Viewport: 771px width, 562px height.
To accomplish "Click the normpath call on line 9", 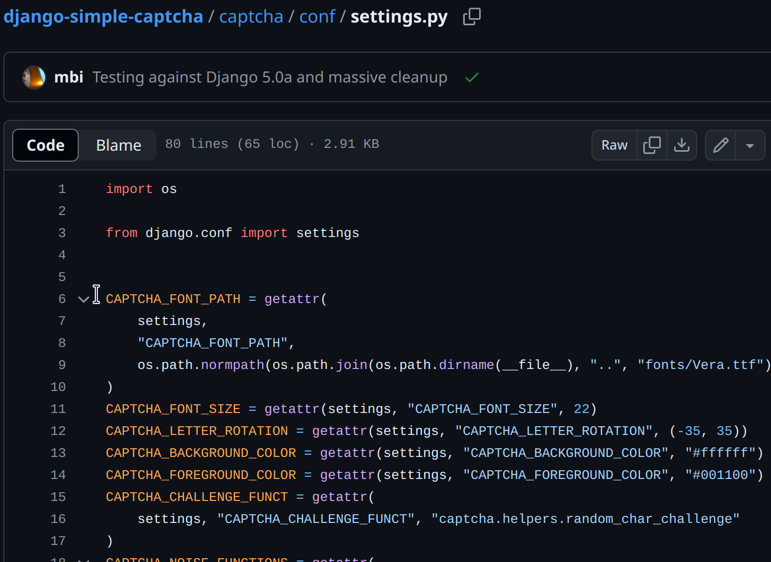I will (x=232, y=365).
